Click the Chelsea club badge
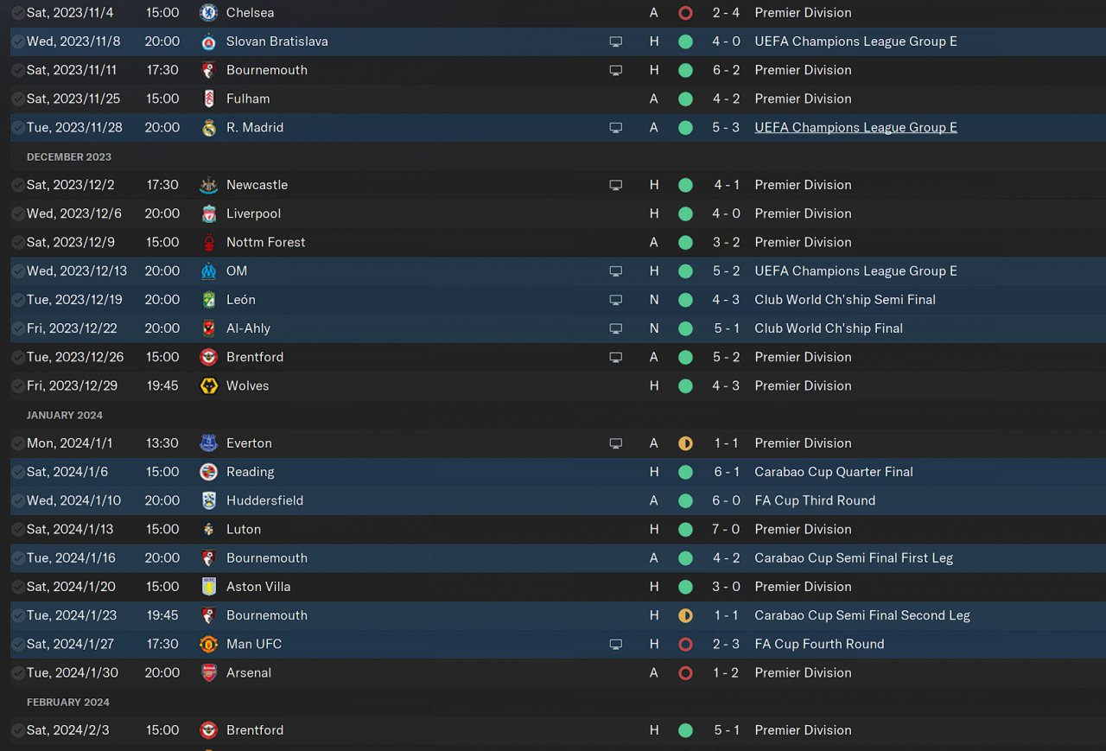The image size is (1106, 751). [208, 13]
